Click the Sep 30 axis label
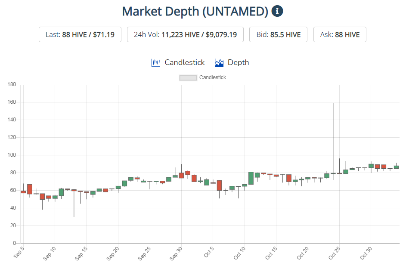 (x=176, y=253)
